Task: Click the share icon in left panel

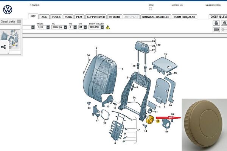Action: [x=4, y=47]
